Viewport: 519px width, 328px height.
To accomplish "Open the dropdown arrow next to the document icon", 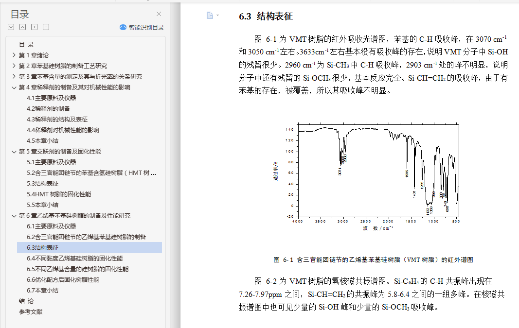I will pyautogui.click(x=217, y=15).
